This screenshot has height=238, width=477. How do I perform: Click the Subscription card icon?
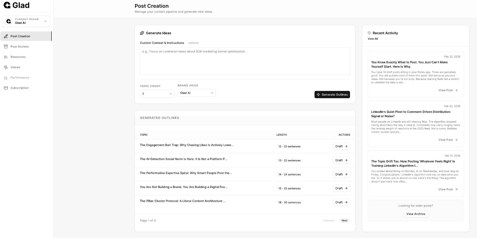click(x=6, y=88)
